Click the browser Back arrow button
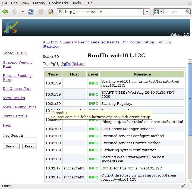Image resolution: width=192 pixels, height=189 pixels. point(5,12)
